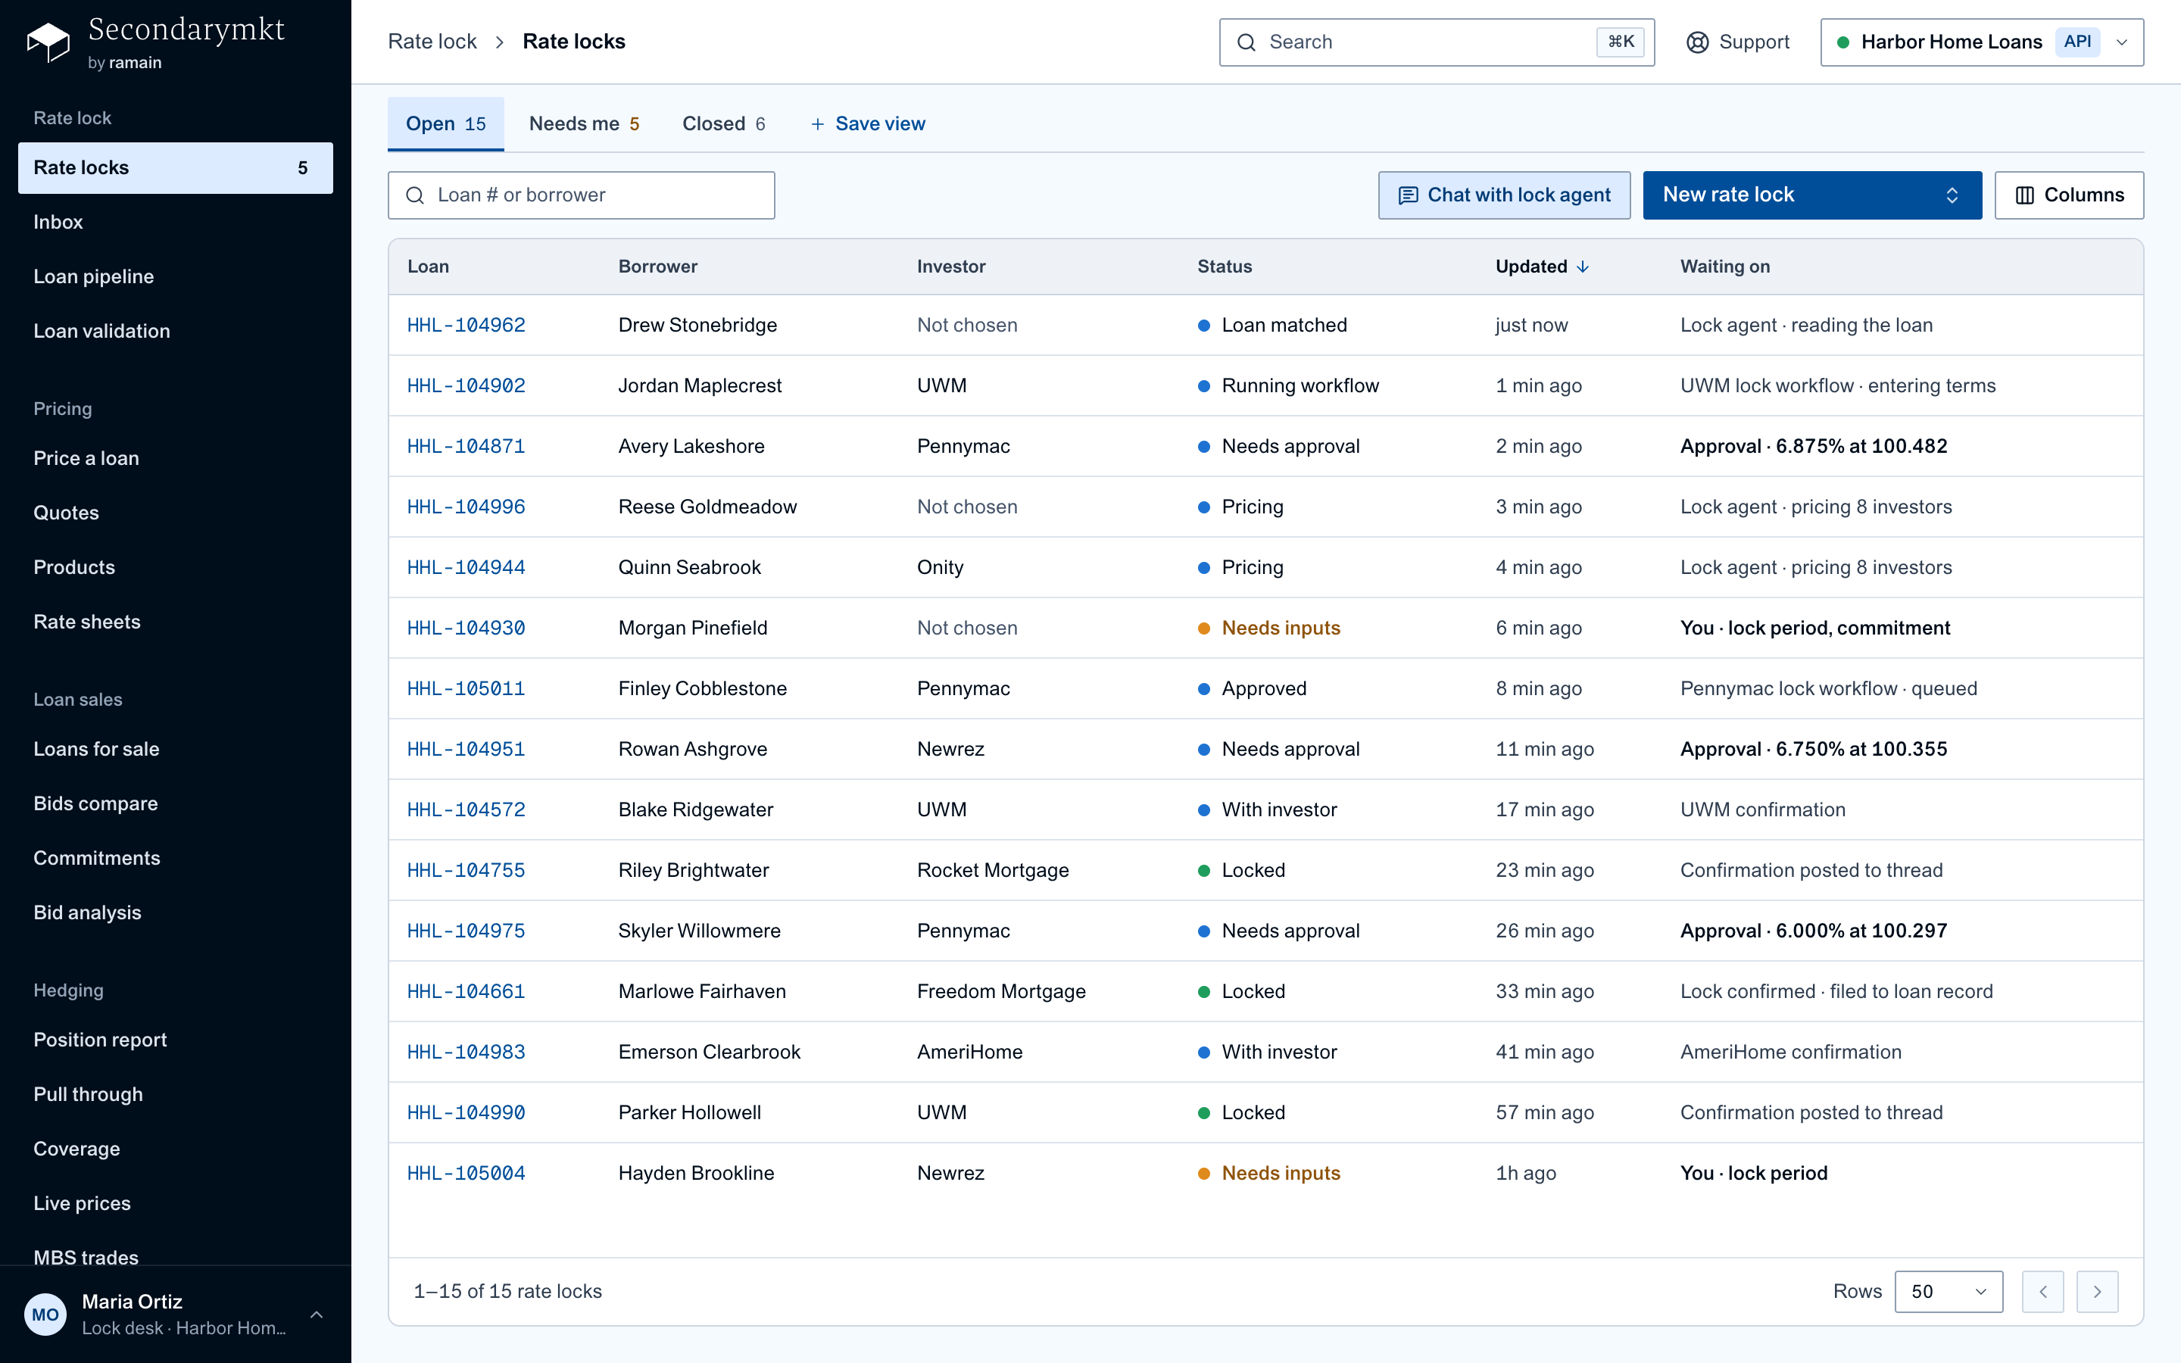
Task: Click the magnifier in the loan search field
Action: [x=414, y=195]
